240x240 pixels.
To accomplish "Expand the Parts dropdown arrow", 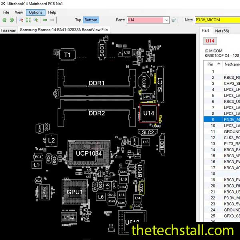I will point(166,20).
